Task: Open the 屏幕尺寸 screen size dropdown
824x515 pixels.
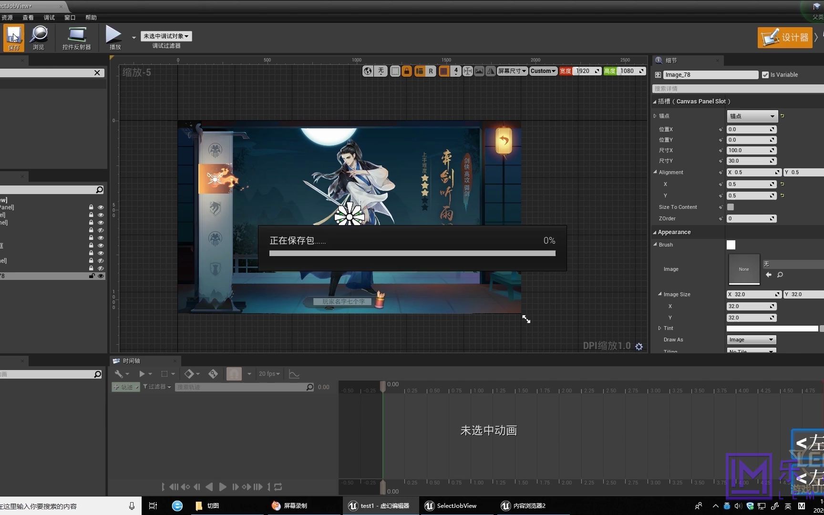Action: pos(512,71)
